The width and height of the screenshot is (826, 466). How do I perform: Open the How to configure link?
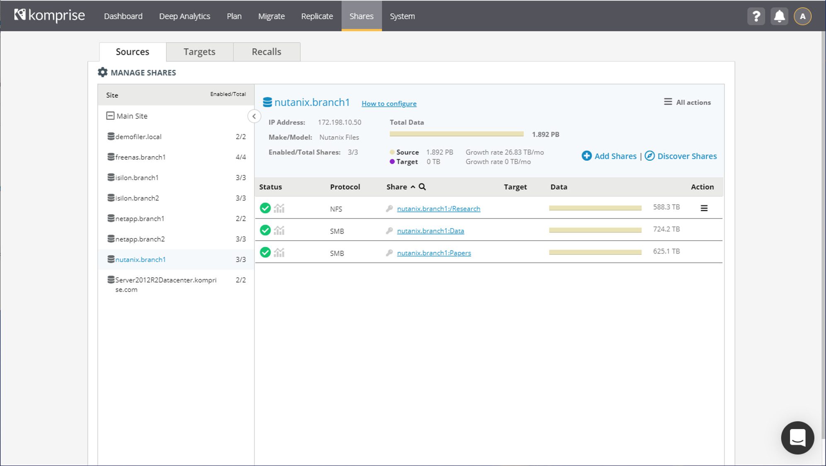point(389,104)
